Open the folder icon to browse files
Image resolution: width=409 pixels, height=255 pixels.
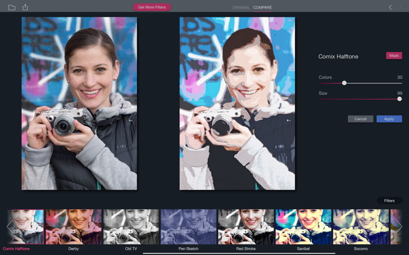(11, 8)
